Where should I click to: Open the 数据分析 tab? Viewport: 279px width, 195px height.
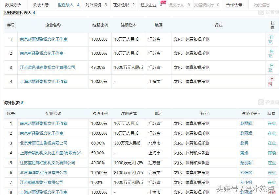click(13, 5)
